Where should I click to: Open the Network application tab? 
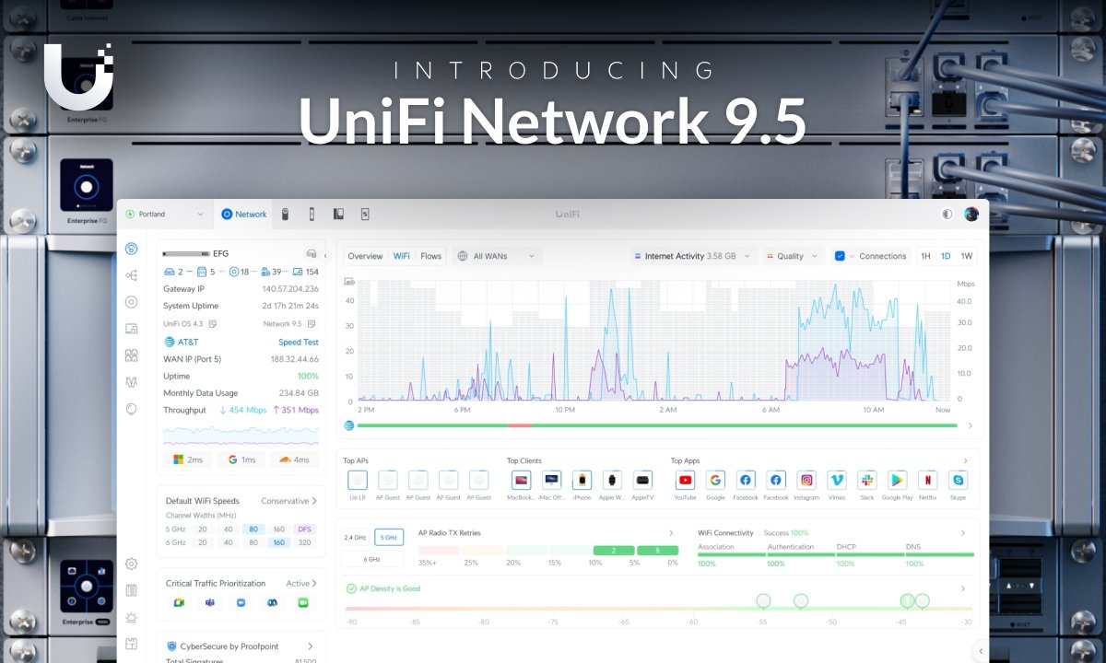pos(244,214)
